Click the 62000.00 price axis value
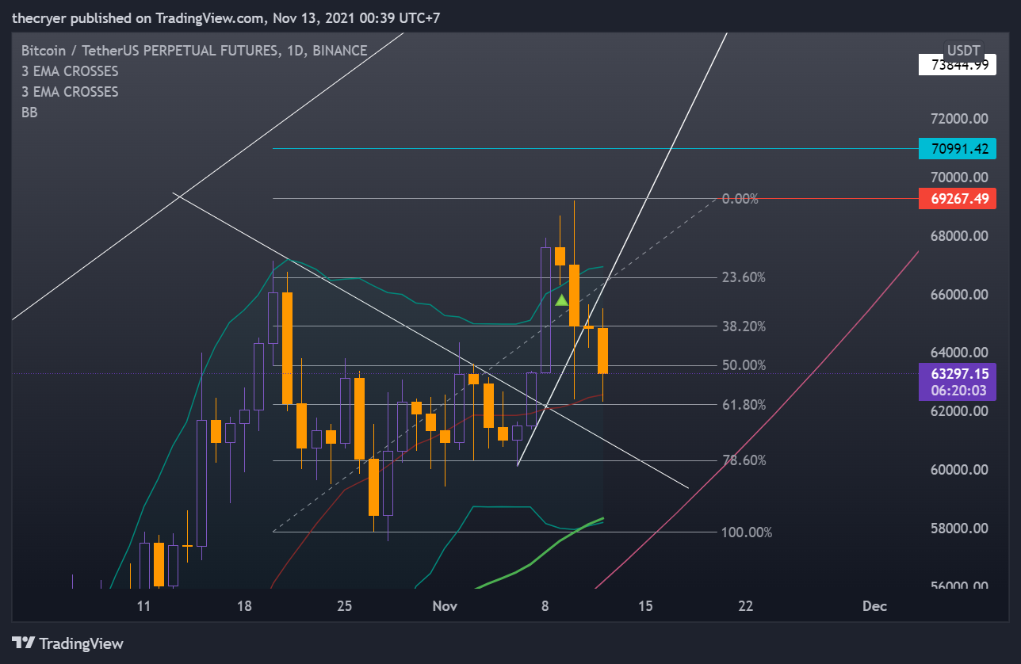 click(959, 411)
